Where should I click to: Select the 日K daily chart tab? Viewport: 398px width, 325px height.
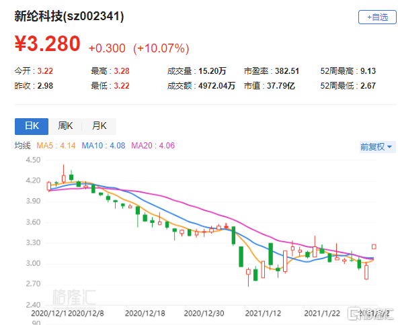tap(32, 126)
